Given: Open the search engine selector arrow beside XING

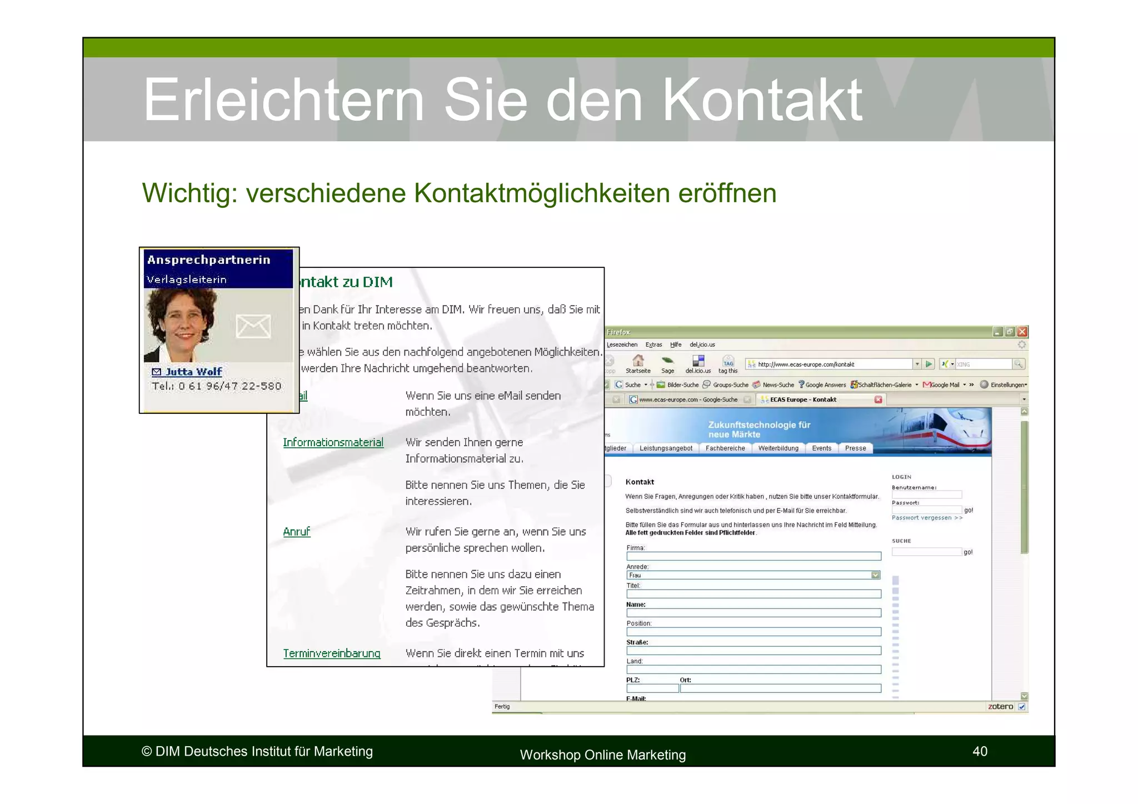Looking at the screenshot, I should click(x=952, y=364).
